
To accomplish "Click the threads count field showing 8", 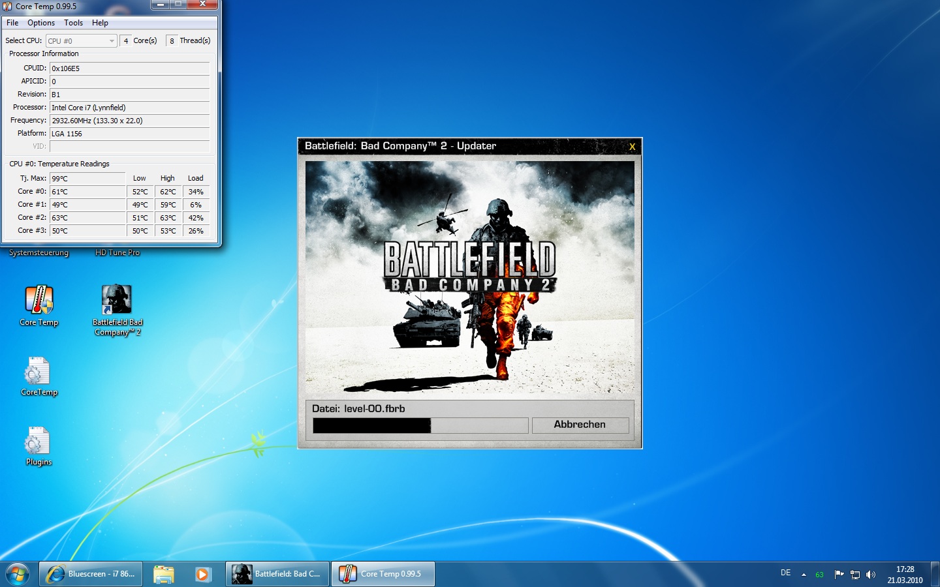I will (172, 40).
